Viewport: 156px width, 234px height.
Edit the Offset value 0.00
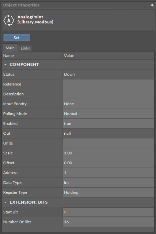coord(108,163)
